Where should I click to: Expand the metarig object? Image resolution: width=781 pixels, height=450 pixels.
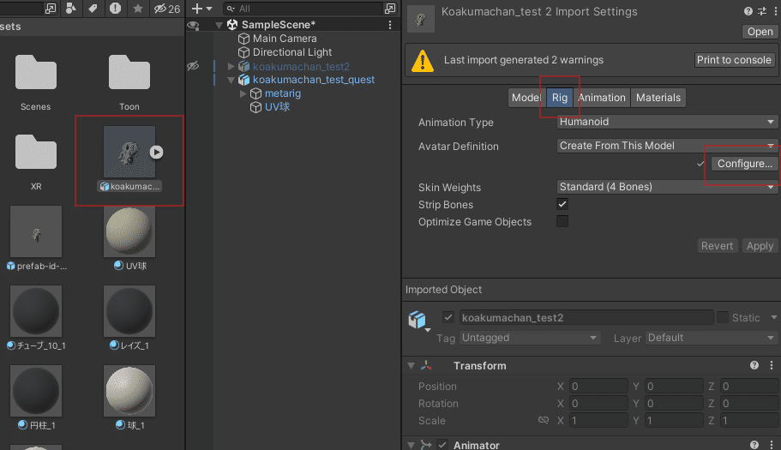(243, 93)
